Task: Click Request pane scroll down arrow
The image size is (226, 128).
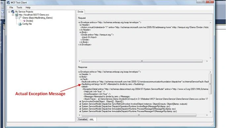Action: click(x=210, y=58)
